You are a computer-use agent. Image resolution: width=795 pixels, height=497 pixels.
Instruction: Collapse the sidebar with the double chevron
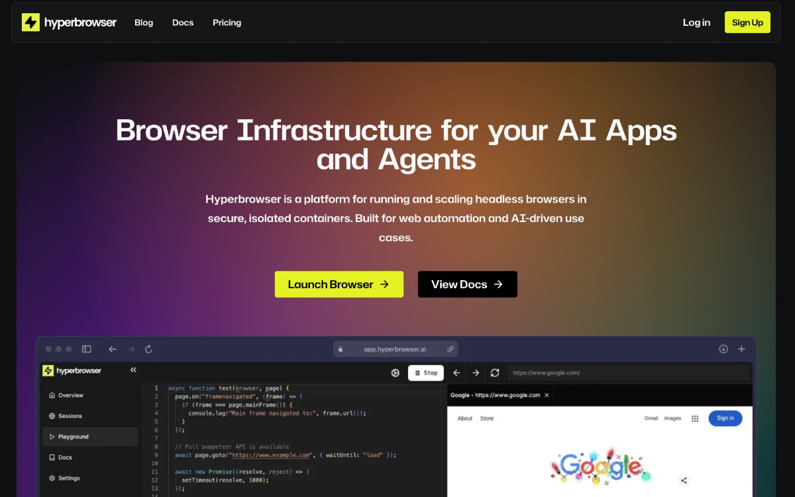pyautogui.click(x=133, y=370)
